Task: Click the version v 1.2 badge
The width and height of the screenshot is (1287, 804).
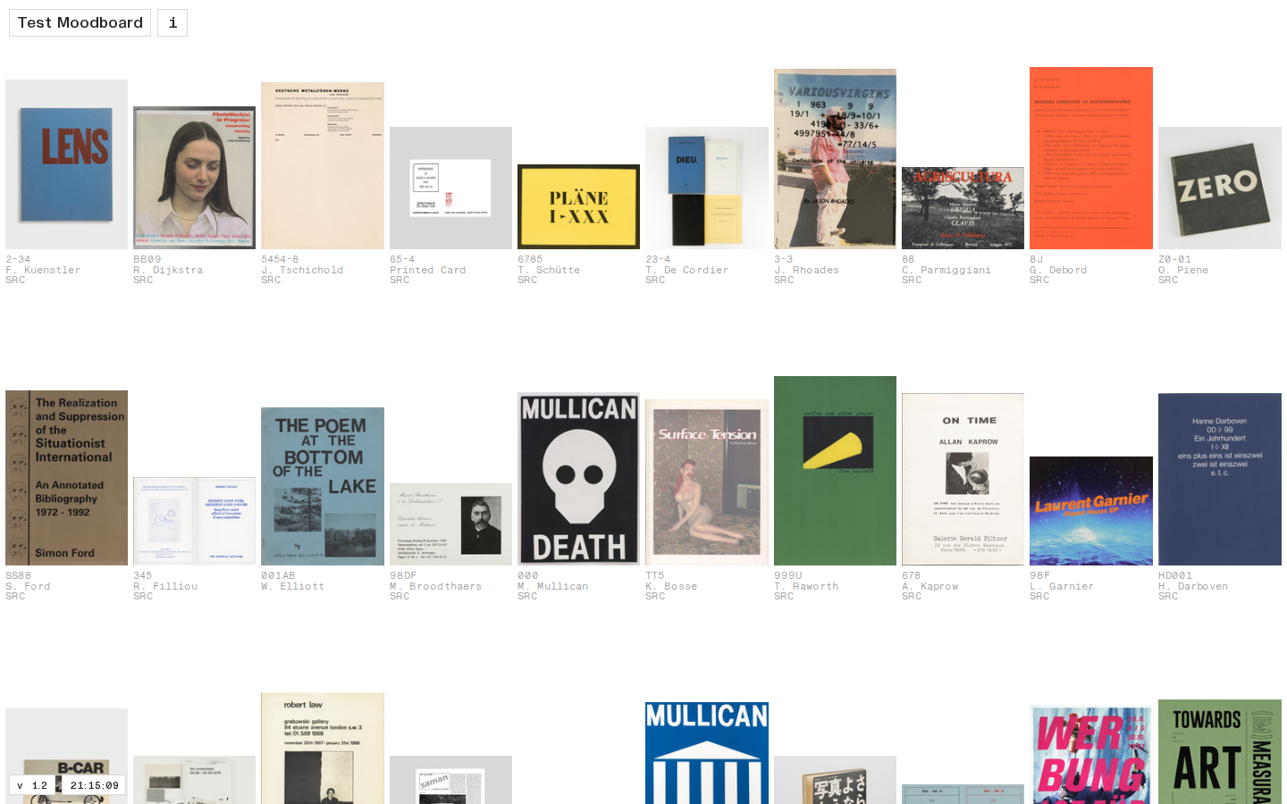Action: coord(32,785)
